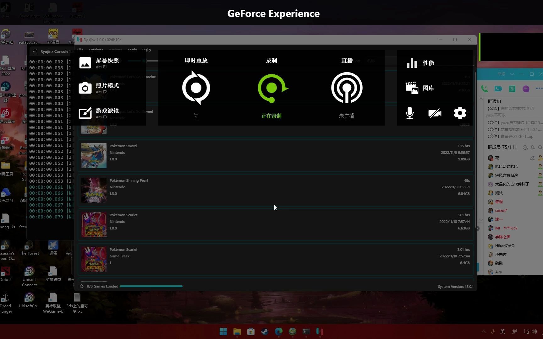
Task: Open QQ more options ellipsis
Action: (539, 89)
